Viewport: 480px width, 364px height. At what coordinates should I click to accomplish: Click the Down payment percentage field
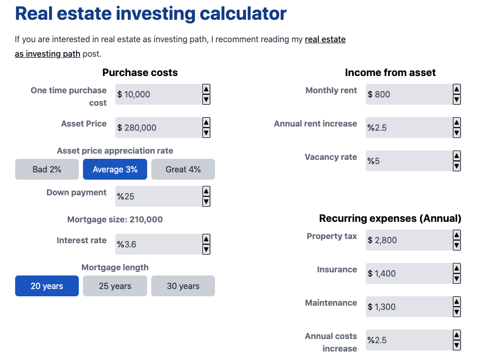157,196
